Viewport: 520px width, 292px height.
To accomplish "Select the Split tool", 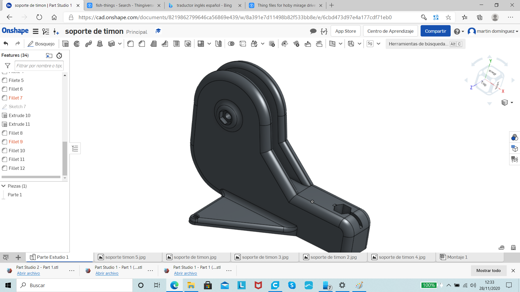I will (x=243, y=44).
